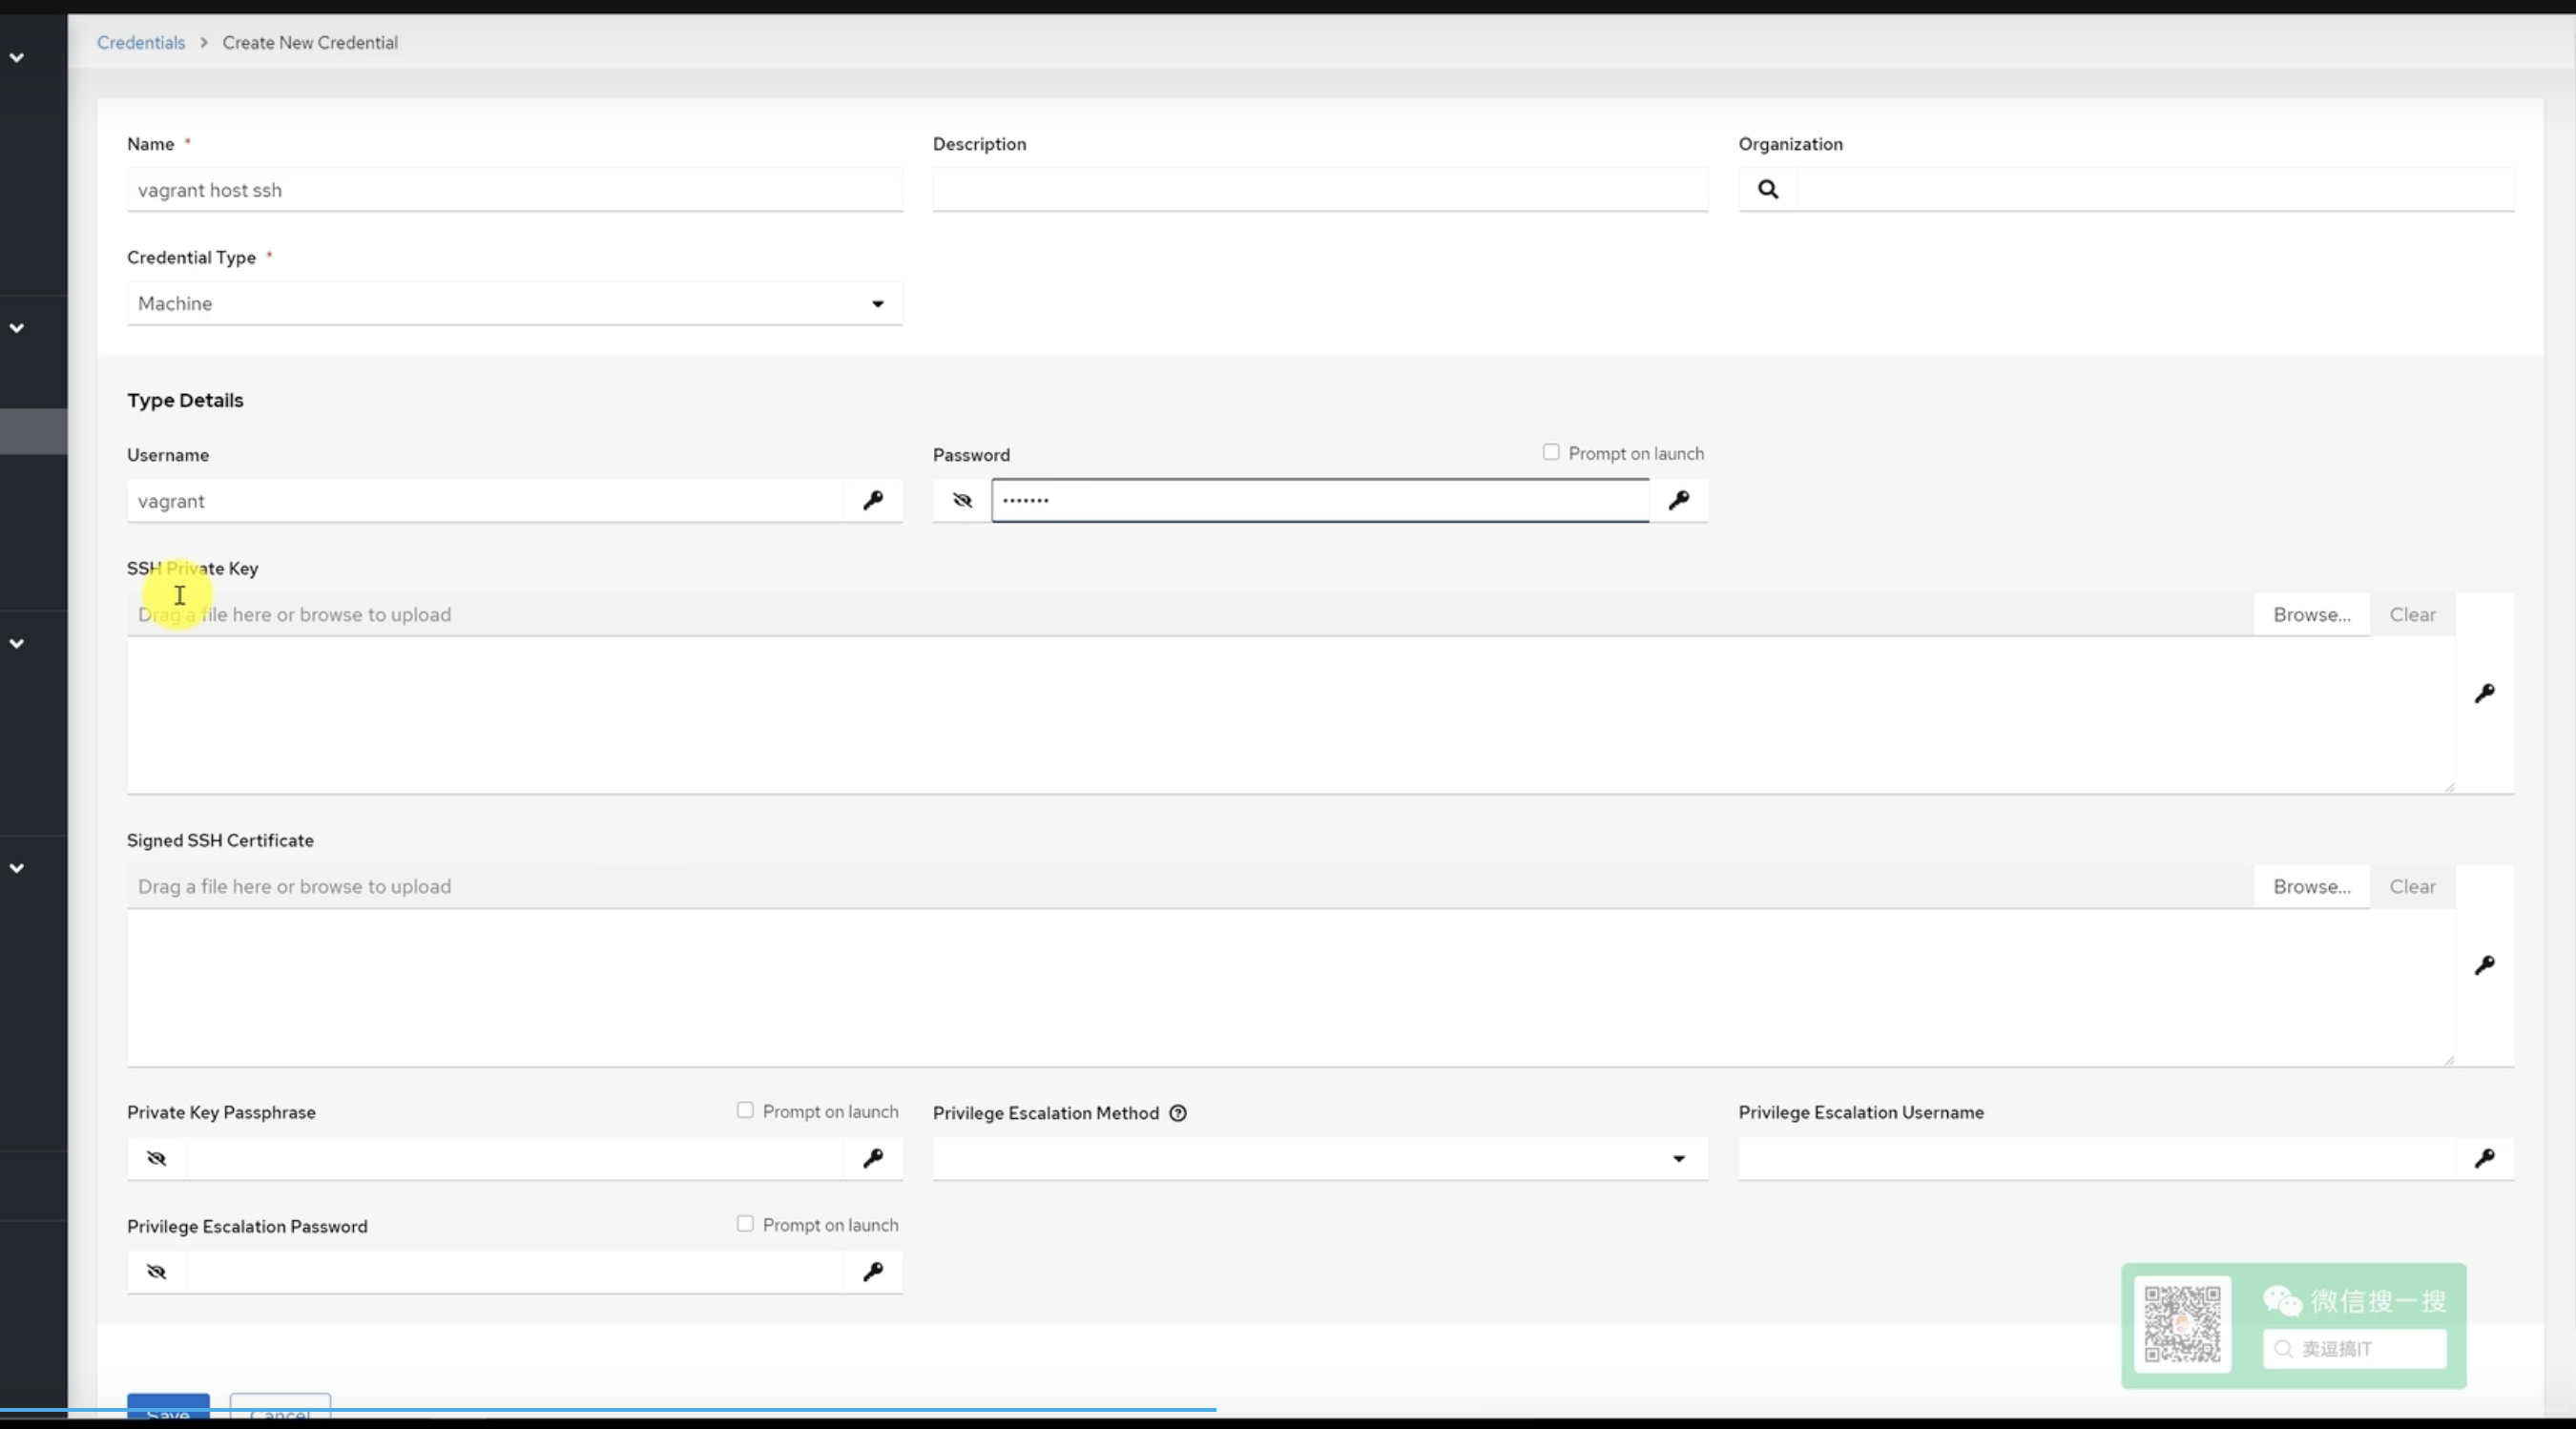Click the Private Key Passphrase key icon
2576x1429 pixels.
pos(873,1158)
